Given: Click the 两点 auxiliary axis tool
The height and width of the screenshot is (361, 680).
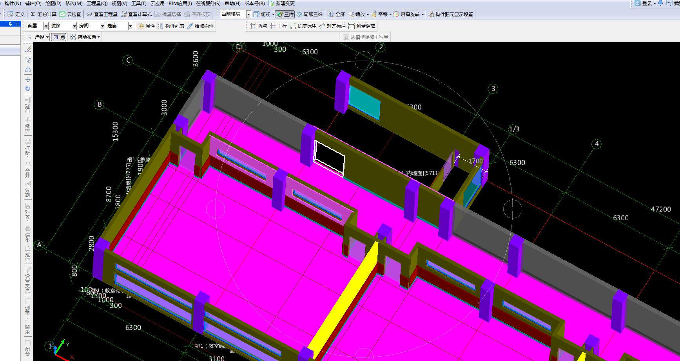Looking at the screenshot, I should (x=258, y=26).
